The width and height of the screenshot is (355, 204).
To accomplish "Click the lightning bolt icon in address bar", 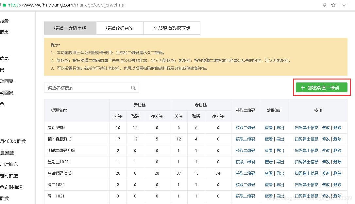I will [324, 5].
